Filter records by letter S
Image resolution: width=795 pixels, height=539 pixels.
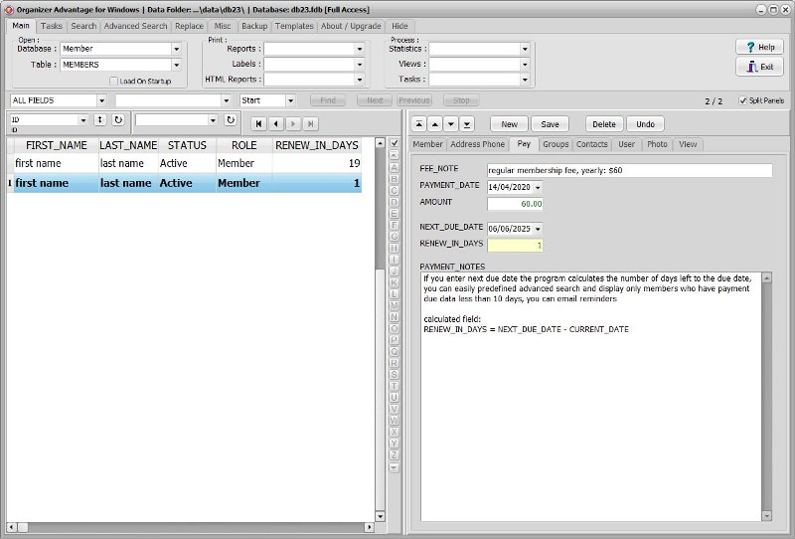point(394,375)
